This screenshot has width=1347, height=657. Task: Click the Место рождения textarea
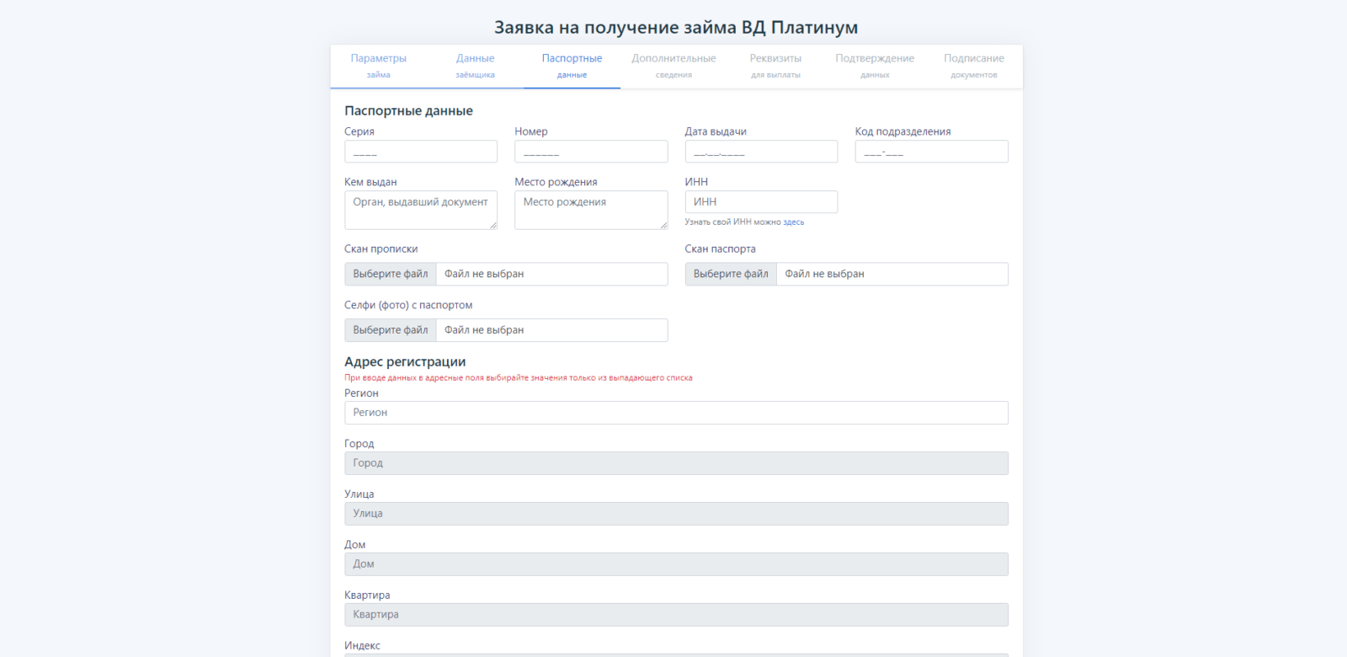[x=591, y=210]
